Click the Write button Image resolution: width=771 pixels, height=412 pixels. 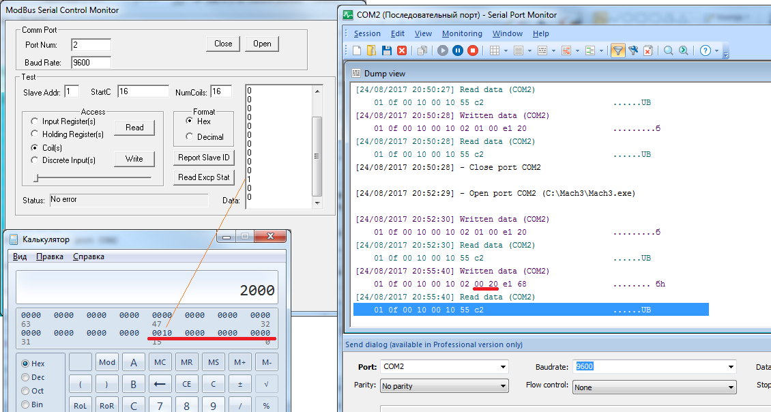(x=134, y=159)
